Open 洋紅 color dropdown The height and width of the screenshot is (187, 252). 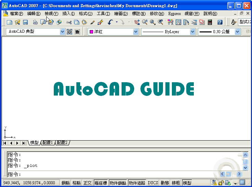click(136, 32)
